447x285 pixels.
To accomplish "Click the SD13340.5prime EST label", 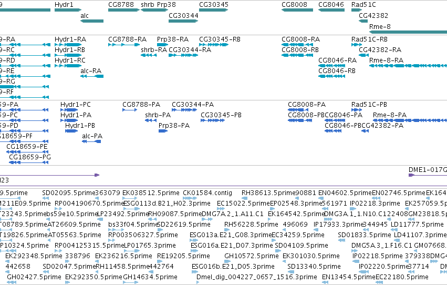I will (x=314, y=267).
